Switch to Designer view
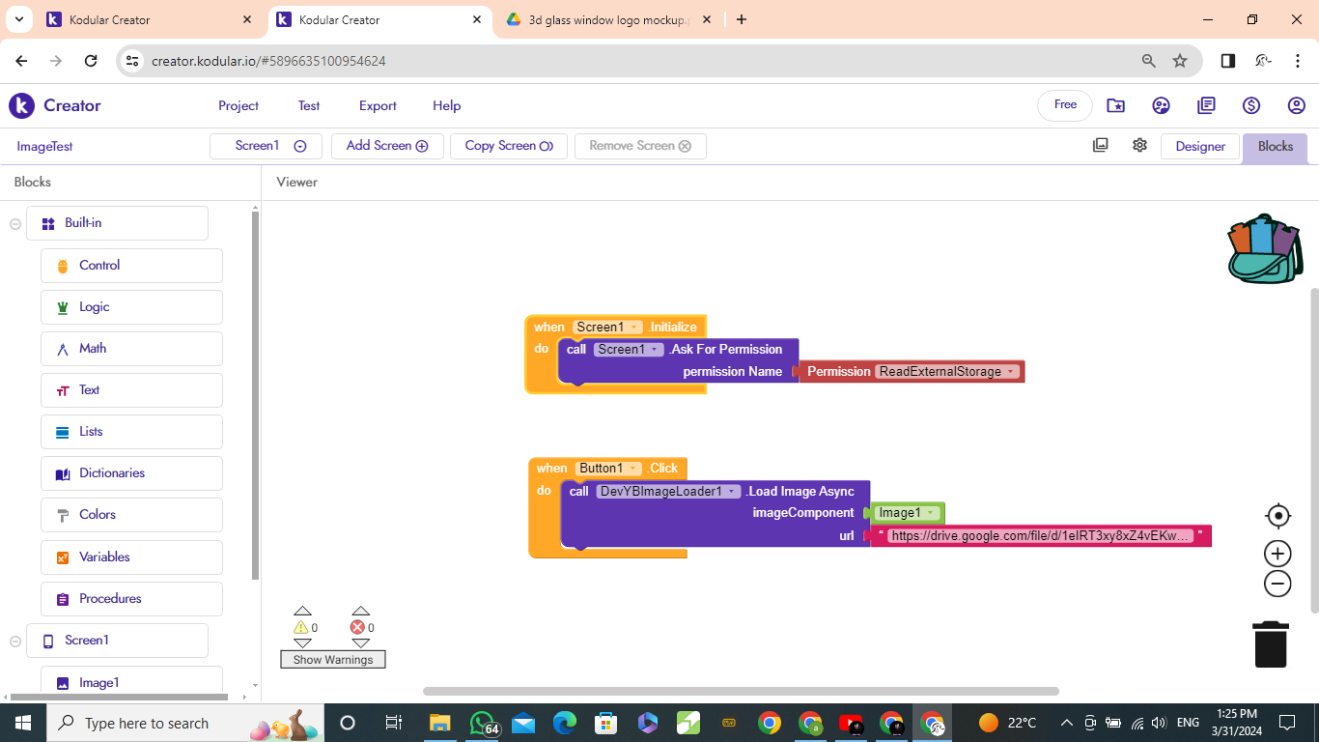Image resolution: width=1319 pixels, height=742 pixels. pyautogui.click(x=1200, y=146)
